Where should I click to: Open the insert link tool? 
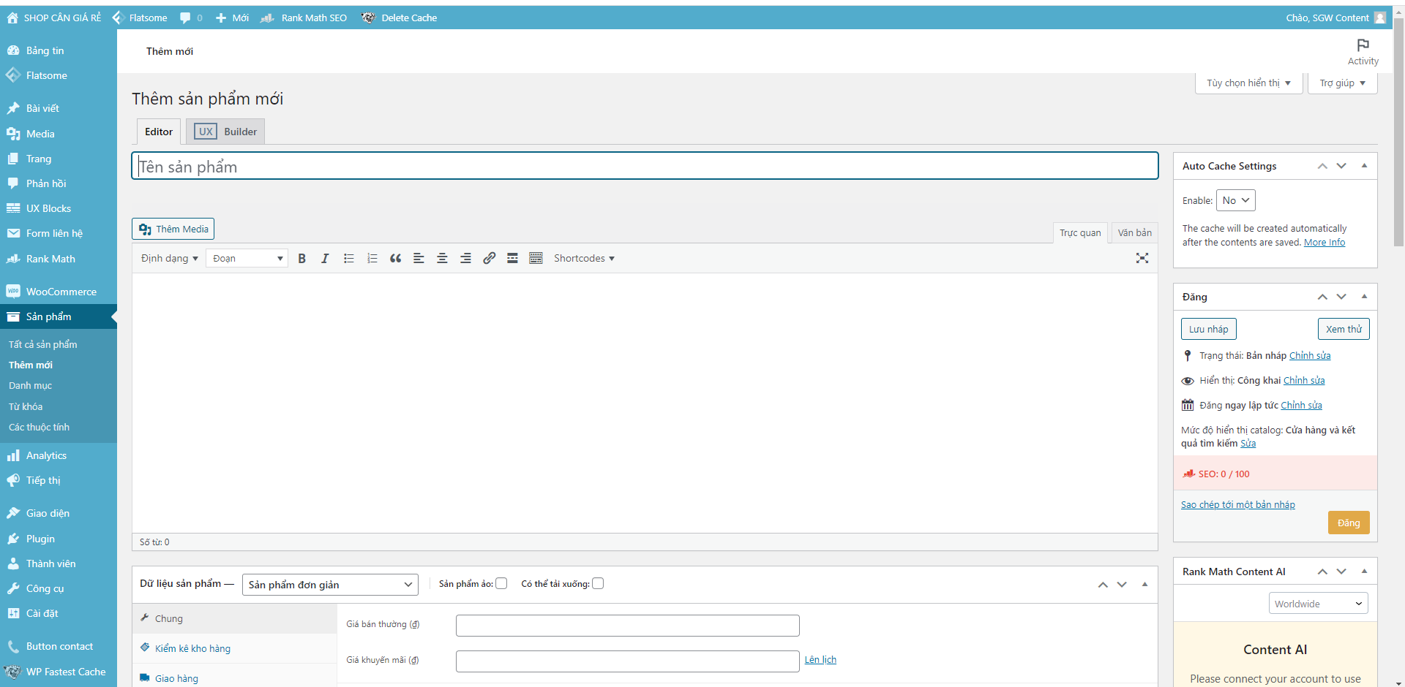pos(489,258)
